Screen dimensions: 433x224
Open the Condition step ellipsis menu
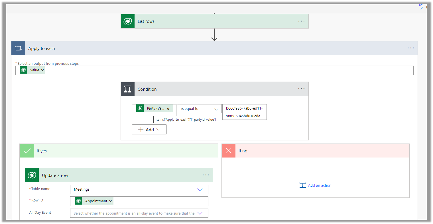click(301, 89)
